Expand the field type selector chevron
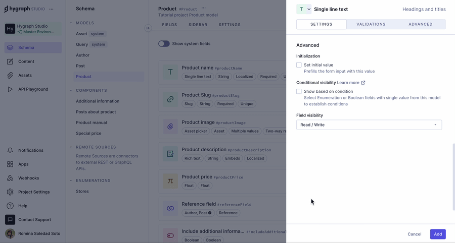Screen dimensions: 455x243 309,9
